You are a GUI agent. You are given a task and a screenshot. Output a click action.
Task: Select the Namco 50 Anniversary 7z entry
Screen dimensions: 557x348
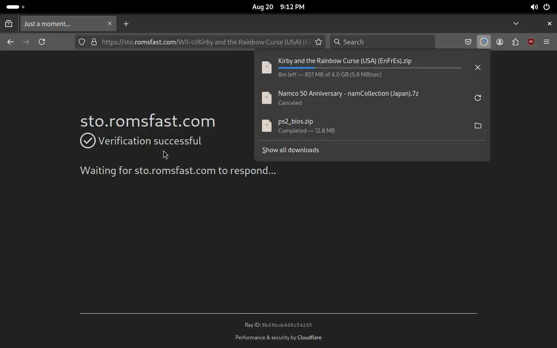(372, 98)
